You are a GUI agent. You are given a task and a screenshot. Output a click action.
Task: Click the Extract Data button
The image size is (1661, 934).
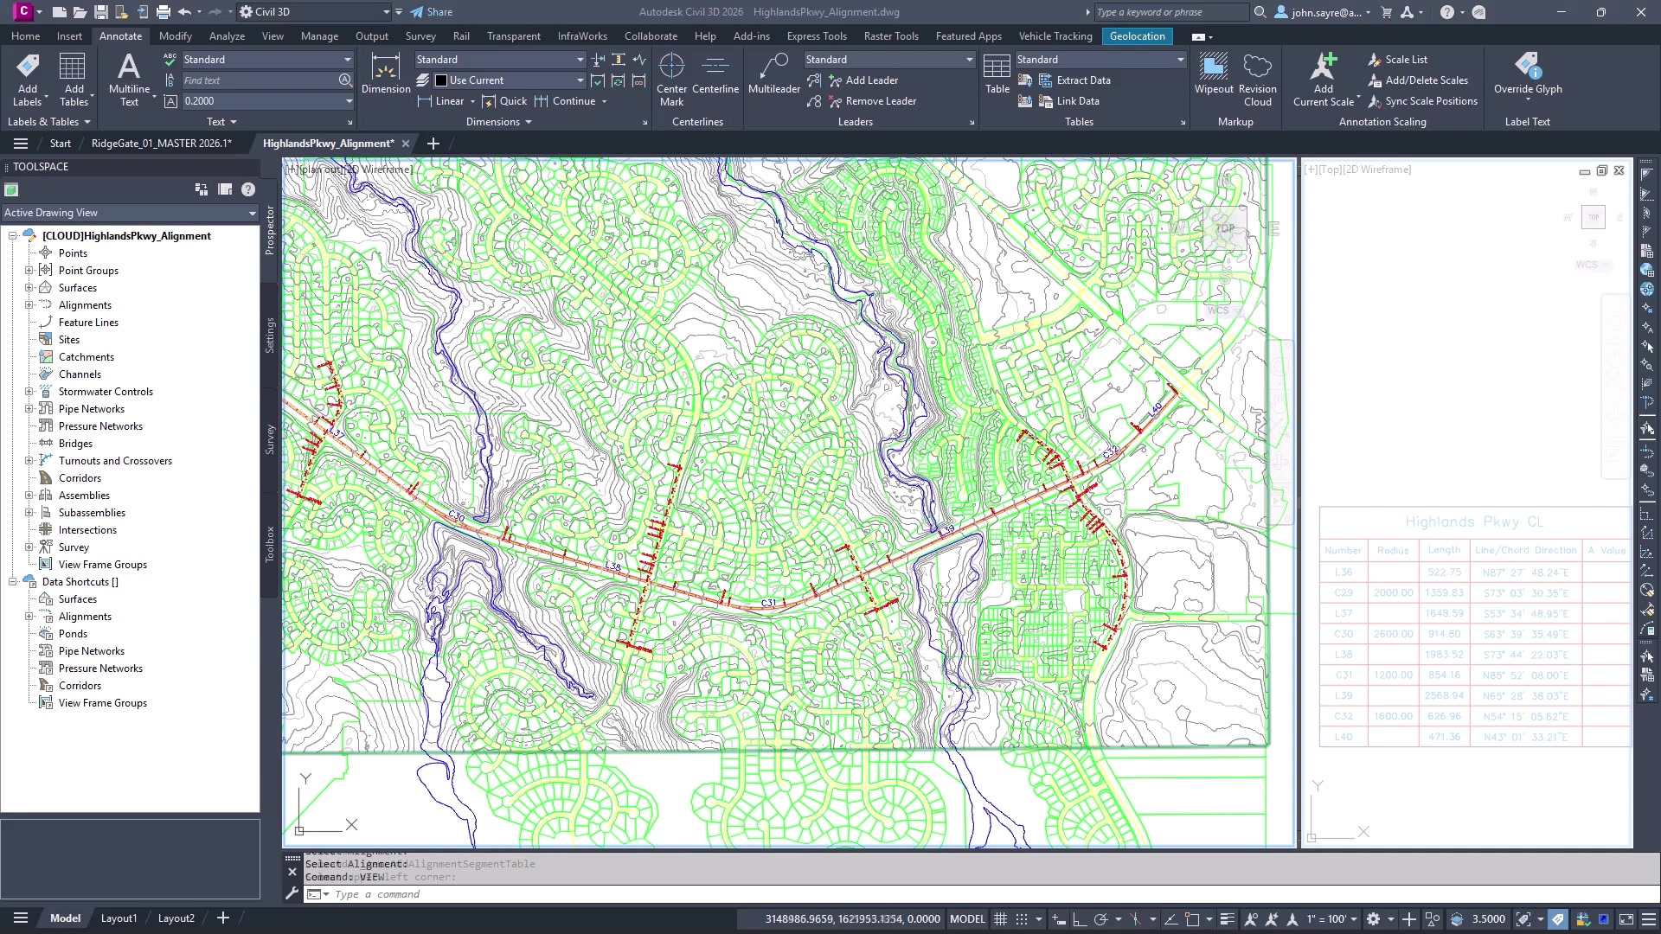coord(1074,80)
